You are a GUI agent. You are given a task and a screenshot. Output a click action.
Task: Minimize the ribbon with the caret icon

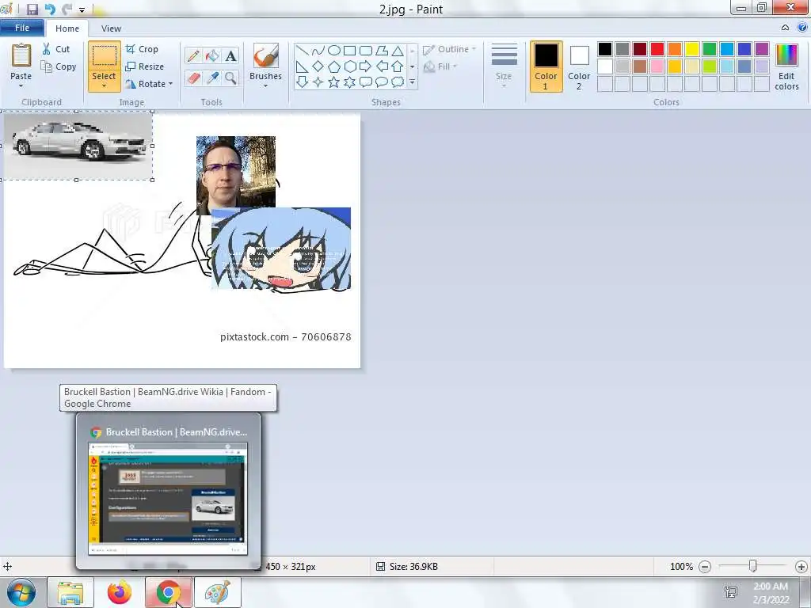[785, 28]
